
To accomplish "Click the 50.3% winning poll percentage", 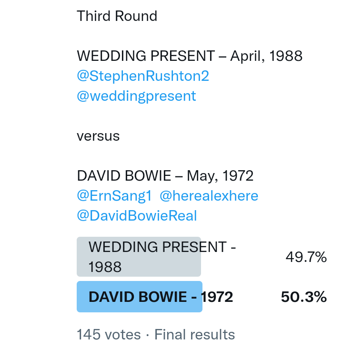I will pos(303,297).
